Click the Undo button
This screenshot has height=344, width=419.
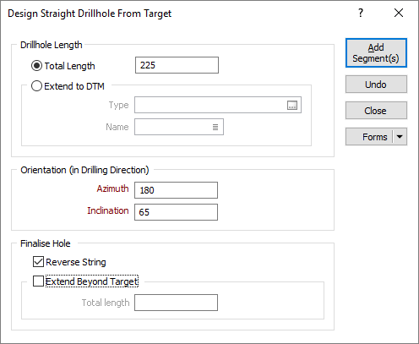pyautogui.click(x=376, y=84)
